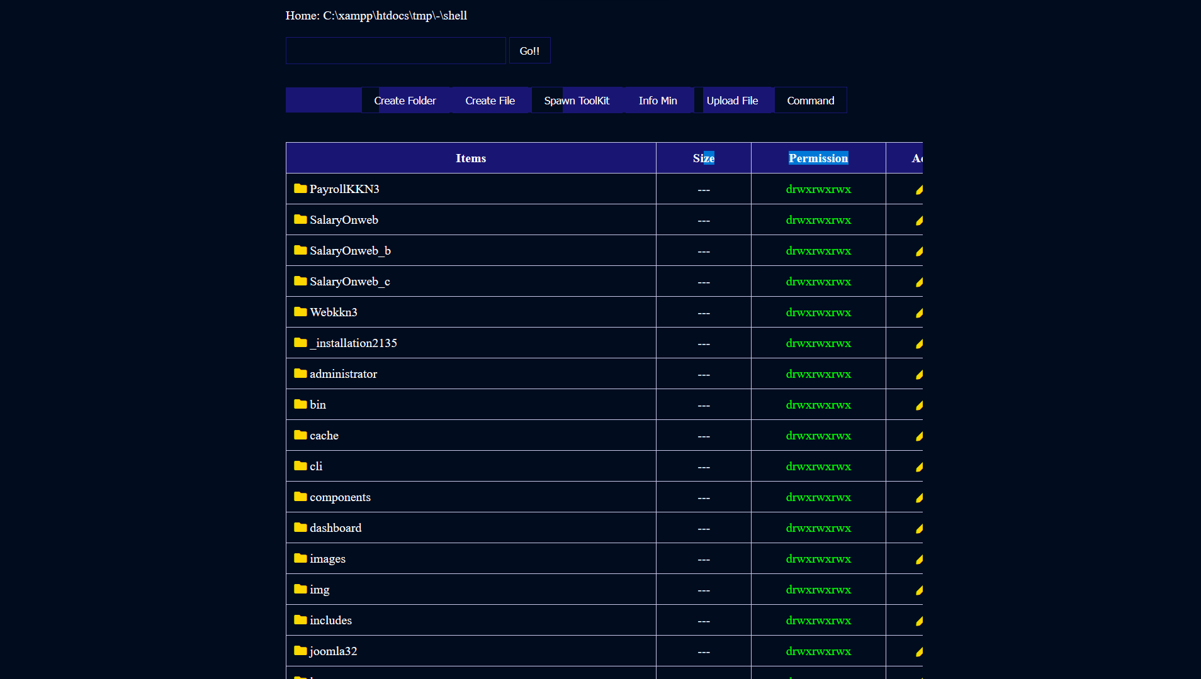Click the _installation2135 folder icon
Viewport: 1201px width, 679px height.
[300, 343]
